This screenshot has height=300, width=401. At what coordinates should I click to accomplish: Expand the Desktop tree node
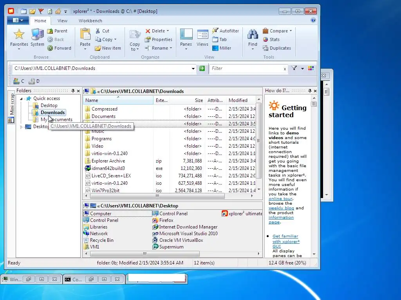(x=21, y=127)
